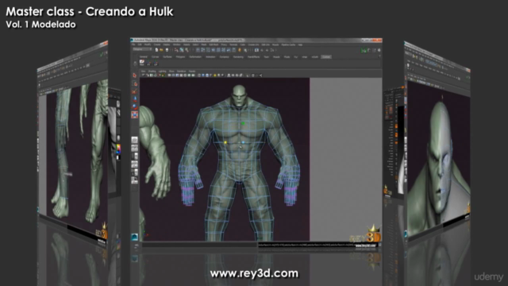Viewport: 508px width, 286px height.
Task: Switch to the Polygons shelf tab
Action: (x=180, y=56)
